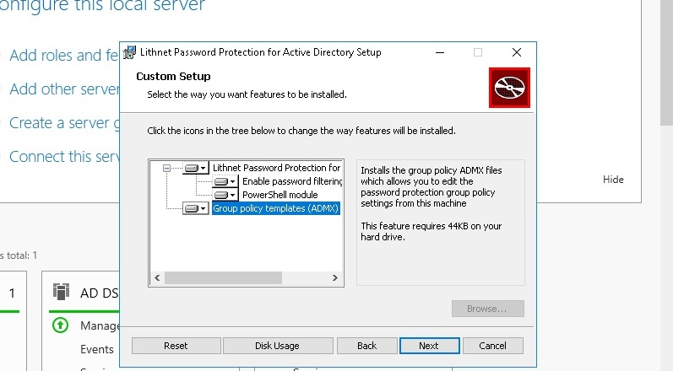Image resolution: width=673 pixels, height=371 pixels.
Task: Cancel the Lithnet setup wizard
Action: coord(492,346)
